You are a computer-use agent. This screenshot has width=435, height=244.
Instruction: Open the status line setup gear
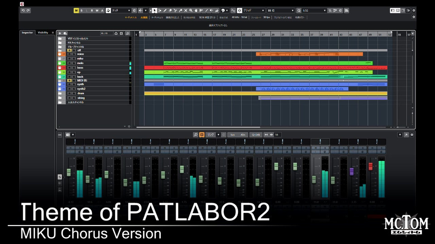tap(414, 17)
